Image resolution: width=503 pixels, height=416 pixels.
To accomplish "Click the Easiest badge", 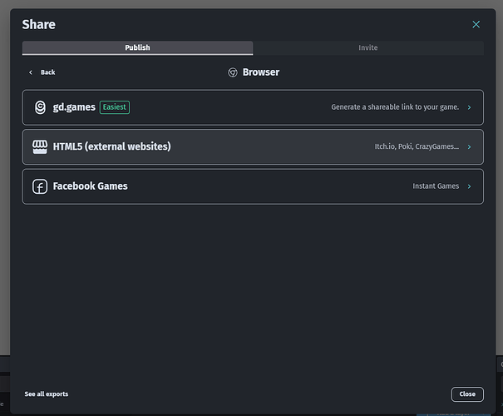I will tap(115, 107).
